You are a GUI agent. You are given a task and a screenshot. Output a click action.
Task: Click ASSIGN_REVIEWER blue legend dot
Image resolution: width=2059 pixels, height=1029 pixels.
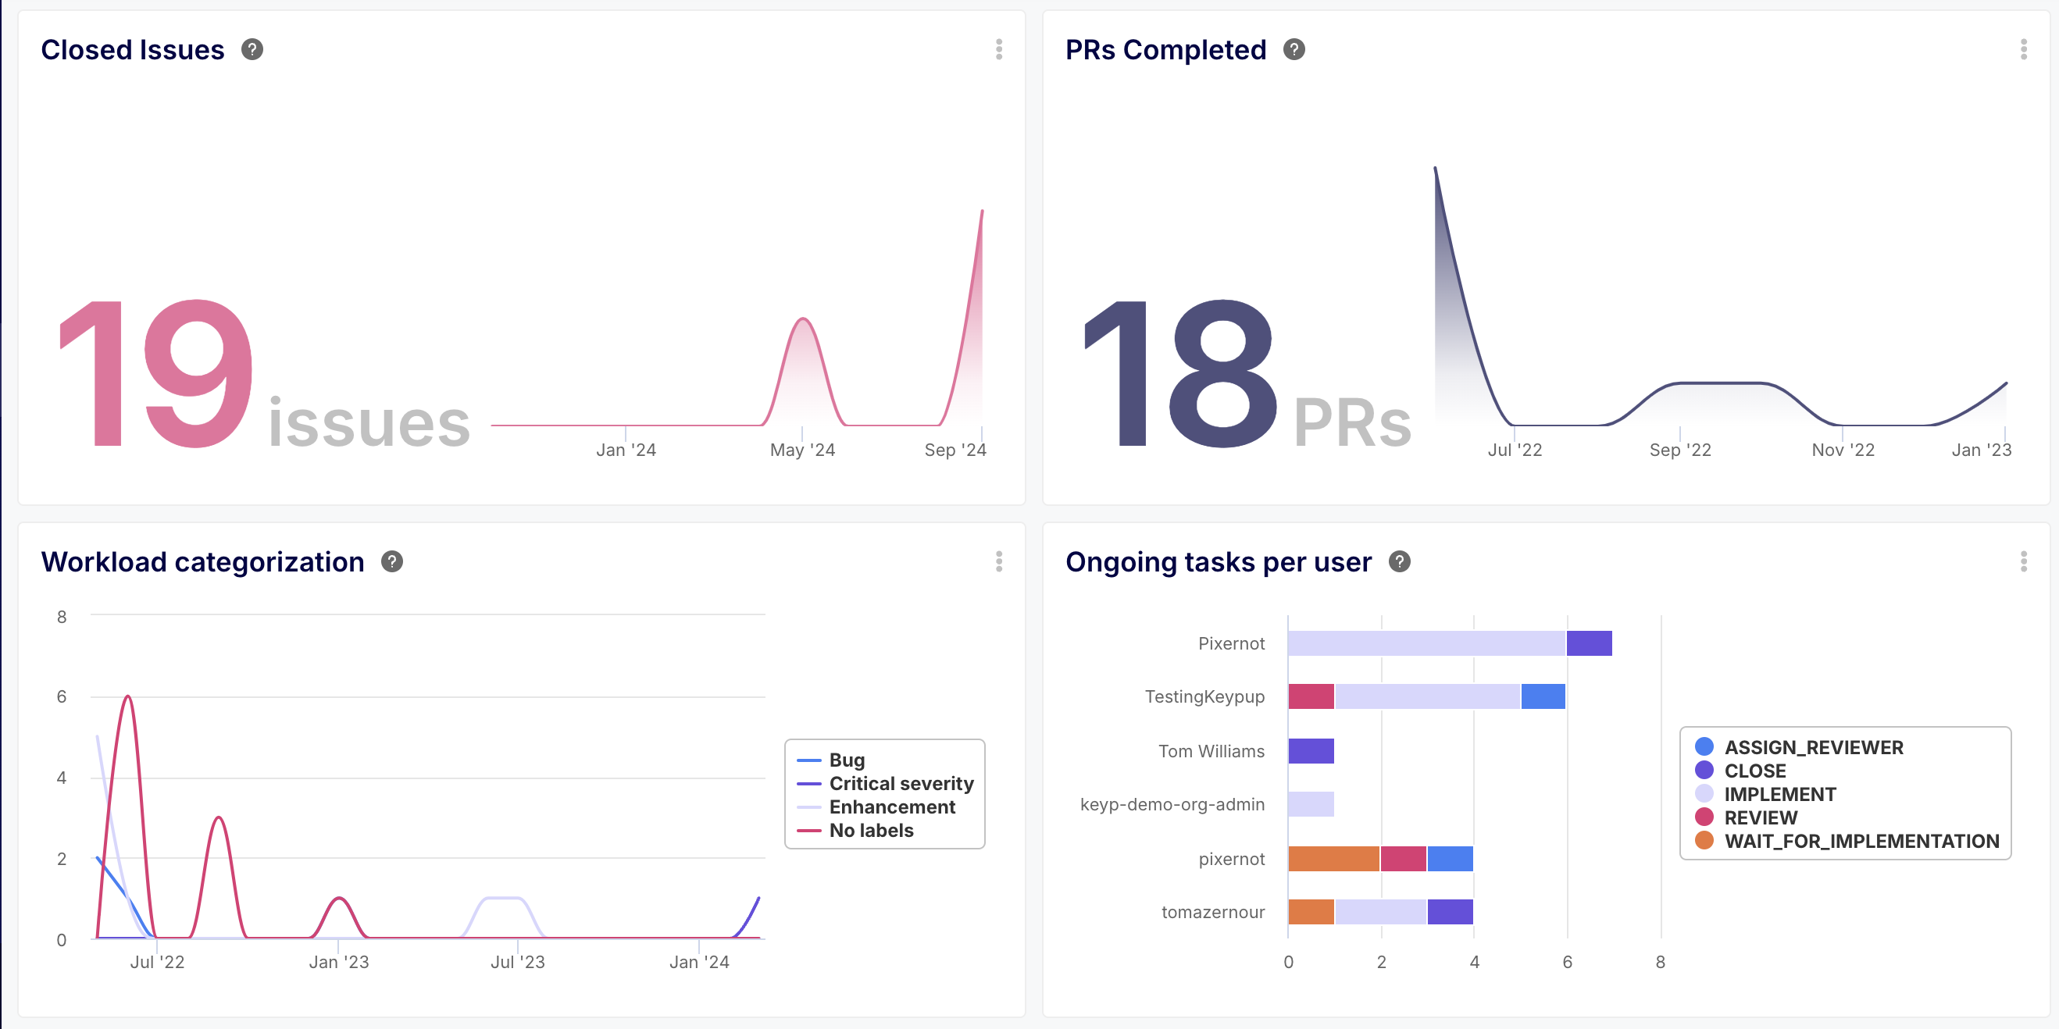1704,747
